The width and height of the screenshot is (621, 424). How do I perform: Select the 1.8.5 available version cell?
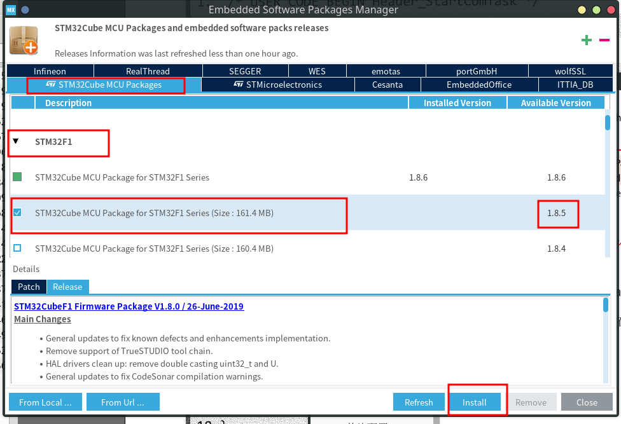pyautogui.click(x=557, y=213)
